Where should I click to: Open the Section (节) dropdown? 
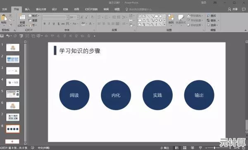coord(33,25)
